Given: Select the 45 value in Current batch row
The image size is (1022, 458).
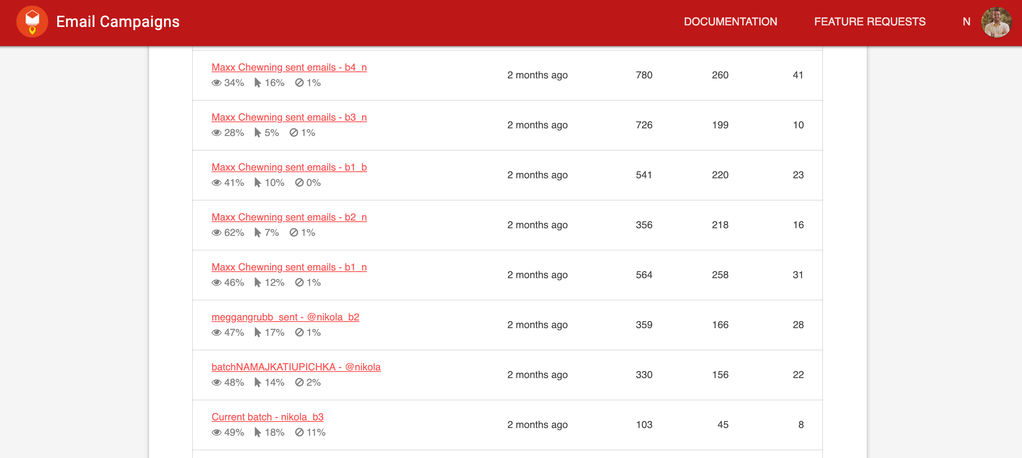Looking at the screenshot, I should pos(723,425).
